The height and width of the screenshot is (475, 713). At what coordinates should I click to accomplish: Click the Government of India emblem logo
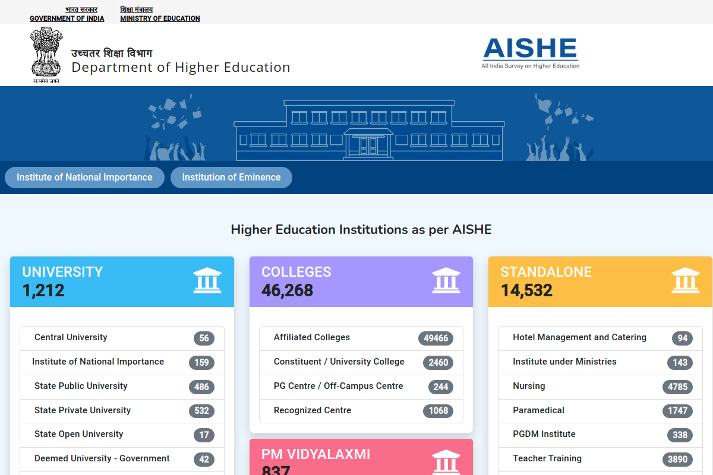pos(46,55)
